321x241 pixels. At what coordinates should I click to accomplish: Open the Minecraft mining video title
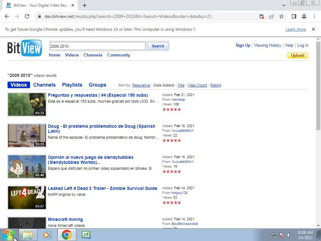pyautogui.click(x=65, y=219)
